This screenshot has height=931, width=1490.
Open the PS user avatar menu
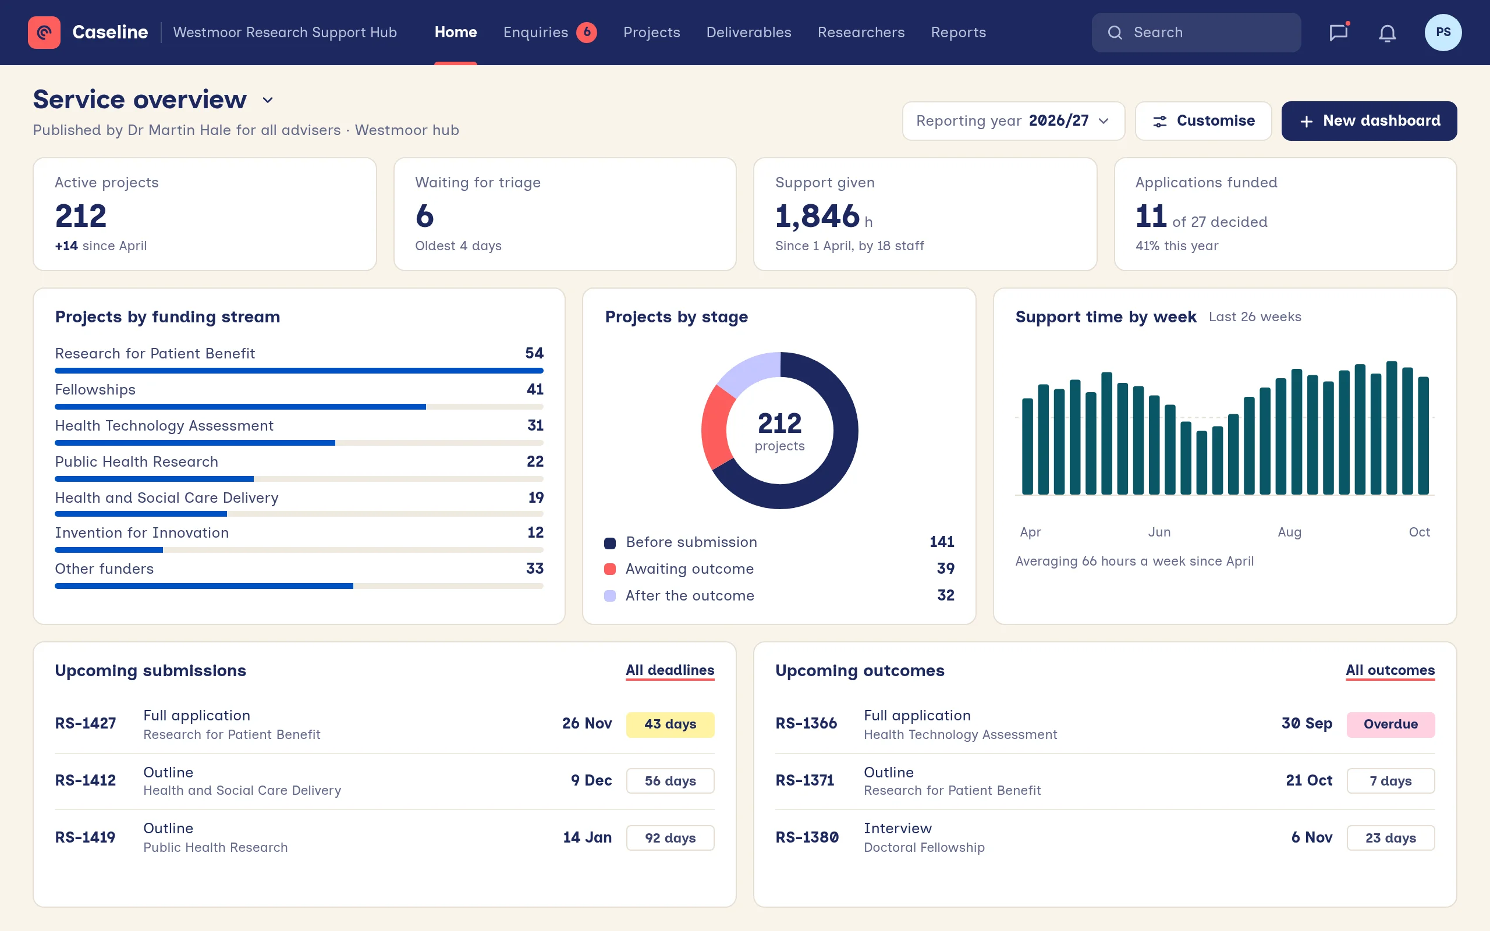(1443, 32)
